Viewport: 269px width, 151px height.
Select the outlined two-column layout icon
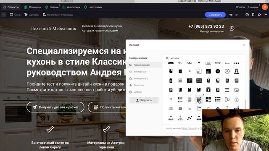click(227, 99)
